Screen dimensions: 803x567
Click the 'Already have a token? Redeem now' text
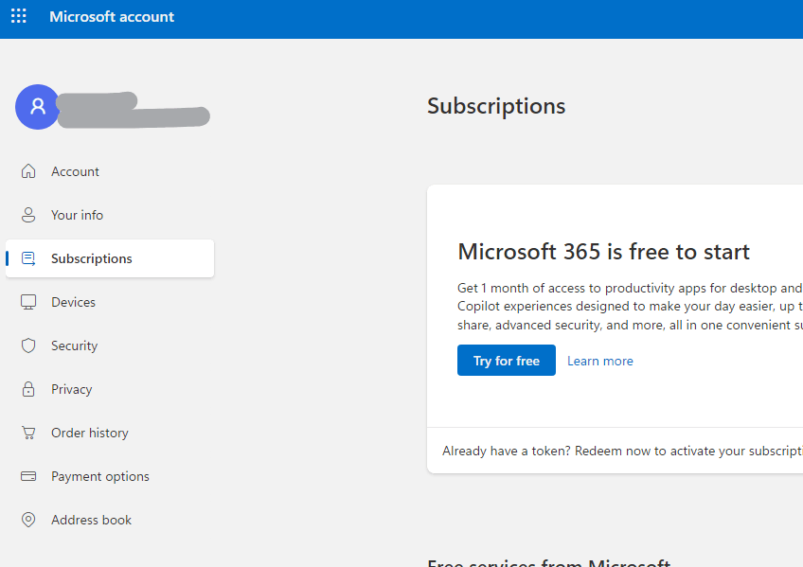pos(622,451)
